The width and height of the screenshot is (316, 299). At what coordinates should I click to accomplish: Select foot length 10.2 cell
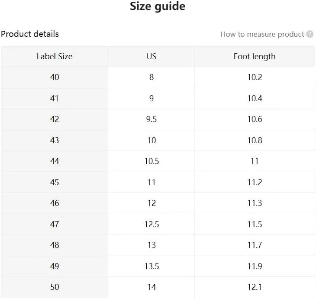coord(255,77)
